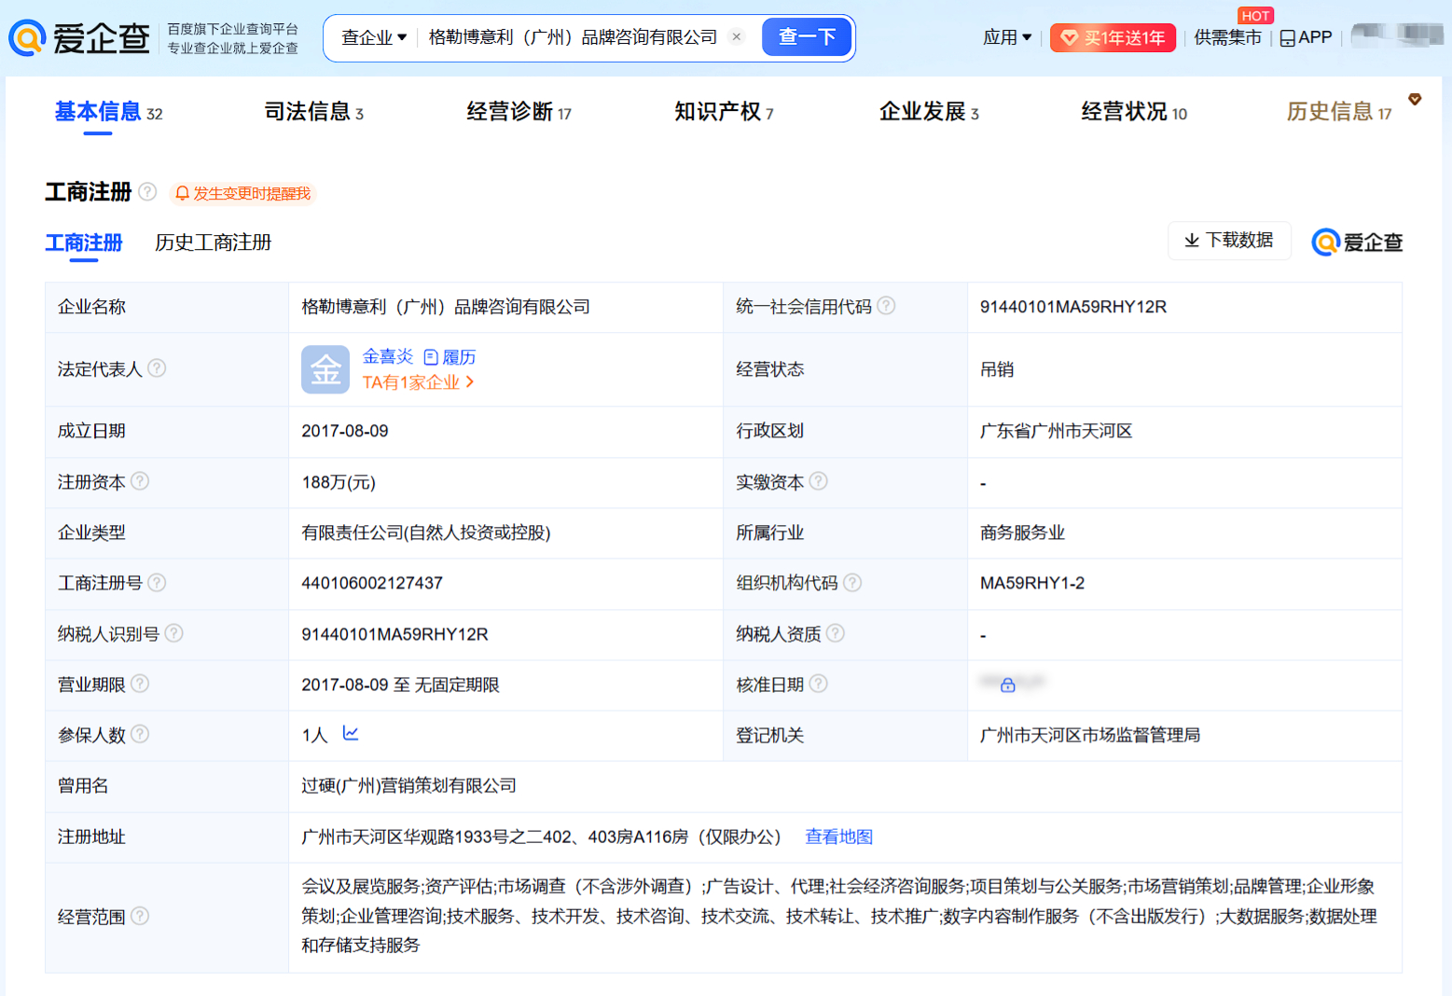The height and width of the screenshot is (996, 1452).
Task: Click the 吊销 business status value
Action: tap(997, 369)
